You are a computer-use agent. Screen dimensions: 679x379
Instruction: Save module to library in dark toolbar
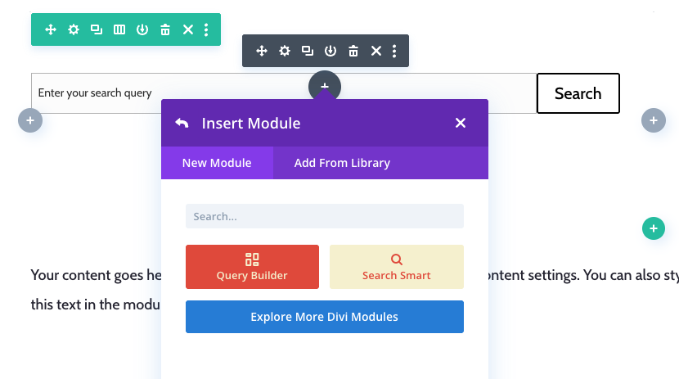pyautogui.click(x=331, y=51)
